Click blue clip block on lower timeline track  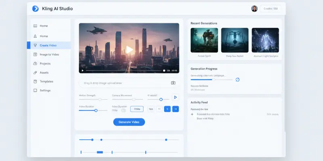100,152
